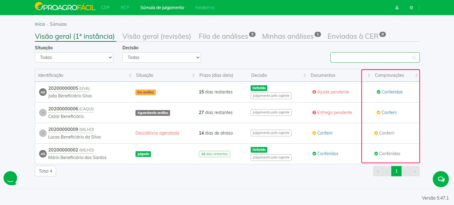The image size is (454, 205).
Task: Click 14 dias de atraso text
Action: (216, 133)
